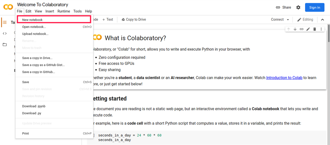Click the settings gear icon
Screen dimensions: 330x145
[298, 7]
